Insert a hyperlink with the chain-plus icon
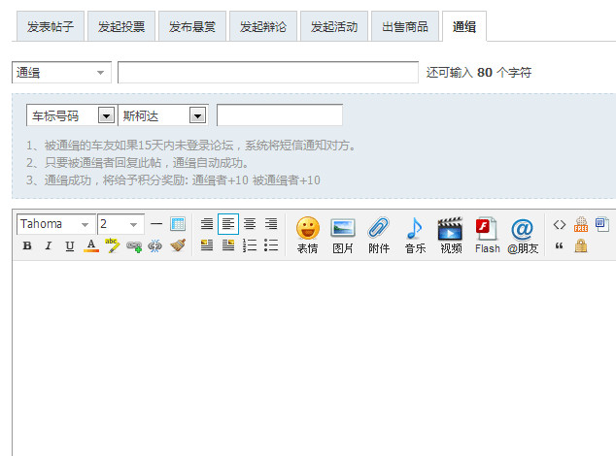 tap(134, 246)
